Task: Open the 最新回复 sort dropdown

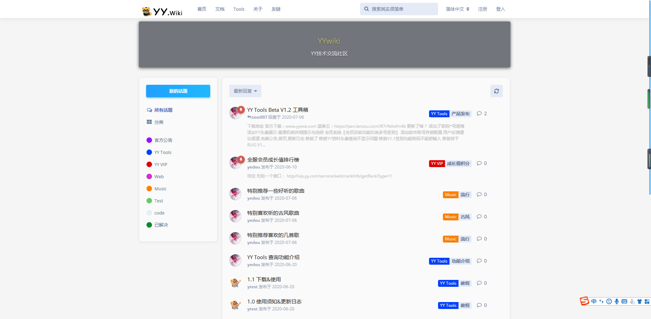Action: tap(245, 91)
